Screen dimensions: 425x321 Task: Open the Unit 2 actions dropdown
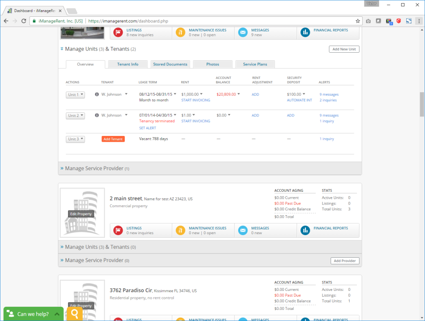pos(75,115)
